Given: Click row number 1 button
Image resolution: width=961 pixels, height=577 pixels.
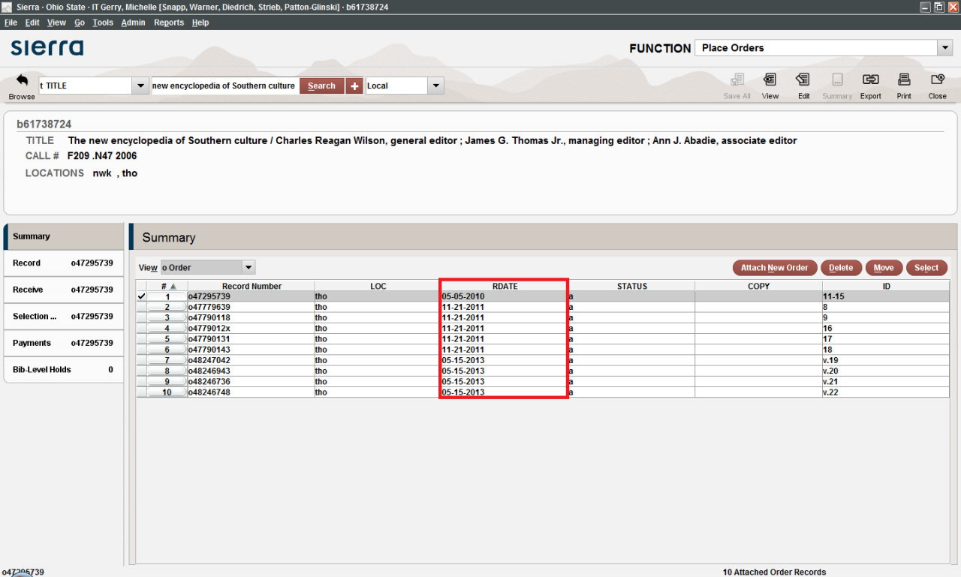Looking at the screenshot, I should (x=167, y=296).
